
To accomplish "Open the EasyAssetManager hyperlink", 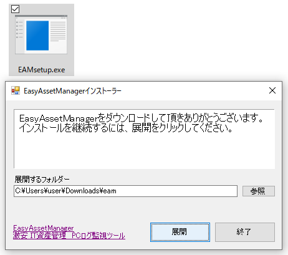I will click(44, 228).
